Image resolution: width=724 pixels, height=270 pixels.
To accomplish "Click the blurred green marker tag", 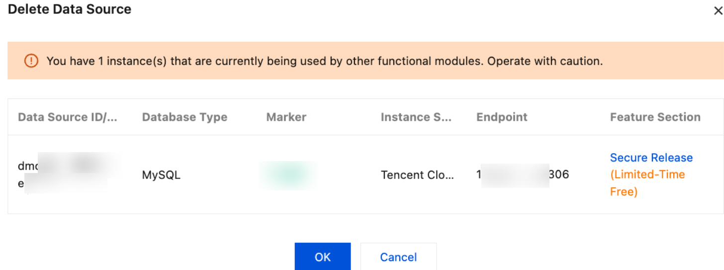I will click(x=288, y=175).
